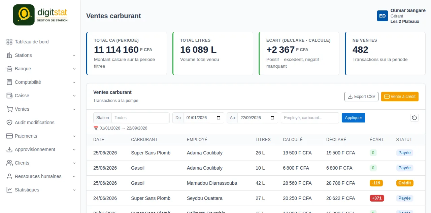The image size is (431, 213).
Task: Click the Export CSV button
Action: pyautogui.click(x=361, y=97)
